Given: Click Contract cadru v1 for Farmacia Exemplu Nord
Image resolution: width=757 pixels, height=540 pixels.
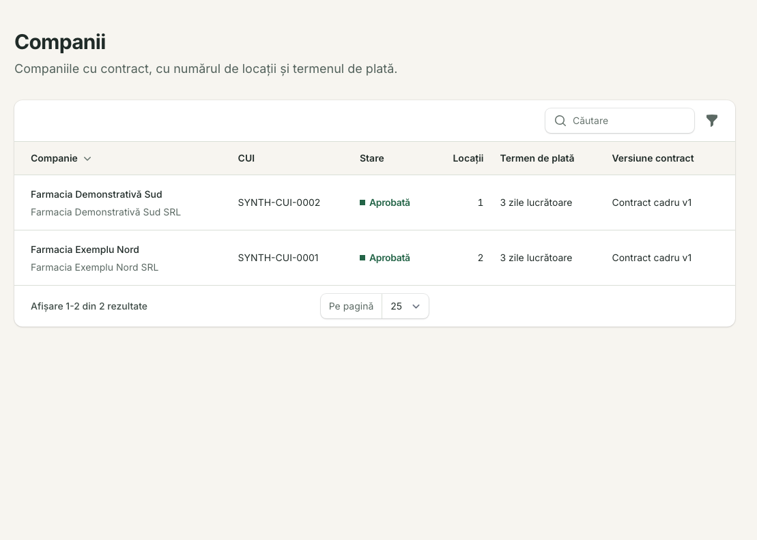Looking at the screenshot, I should [x=652, y=258].
